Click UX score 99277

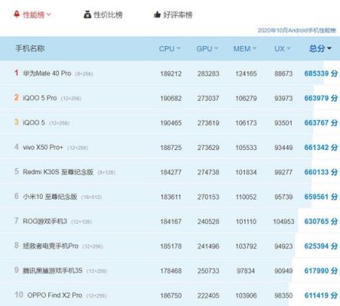[x=283, y=172]
